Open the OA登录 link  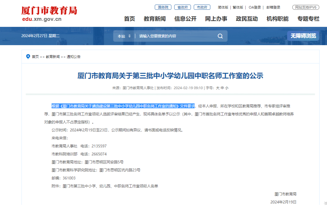click(x=255, y=7)
